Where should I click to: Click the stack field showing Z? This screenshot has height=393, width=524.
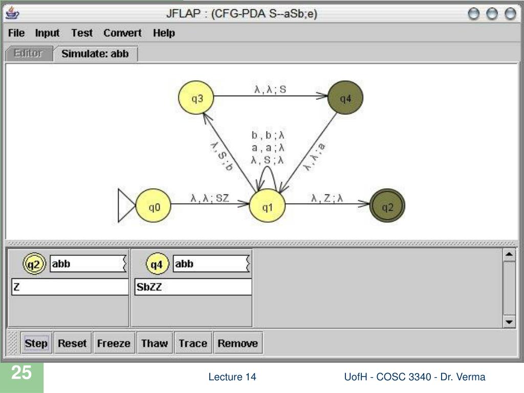coord(70,287)
